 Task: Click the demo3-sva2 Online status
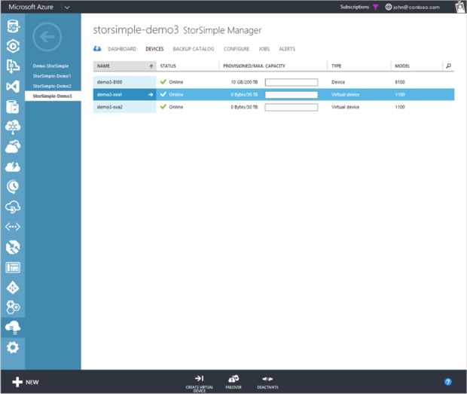(176, 107)
